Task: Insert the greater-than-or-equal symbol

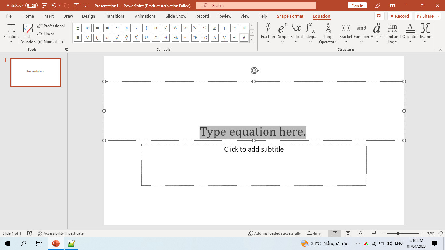Action: point(215,28)
